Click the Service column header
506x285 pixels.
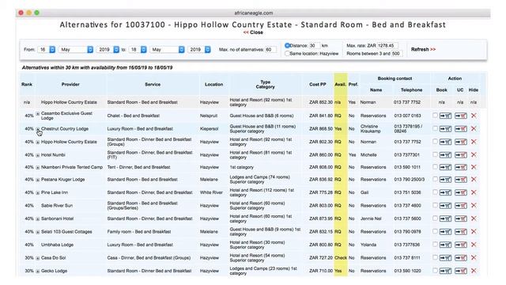pyautogui.click(x=153, y=85)
